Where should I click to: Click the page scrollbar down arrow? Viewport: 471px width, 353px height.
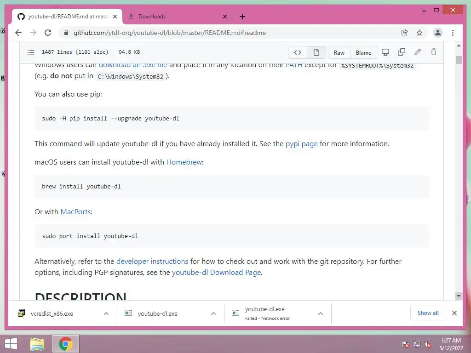459,296
